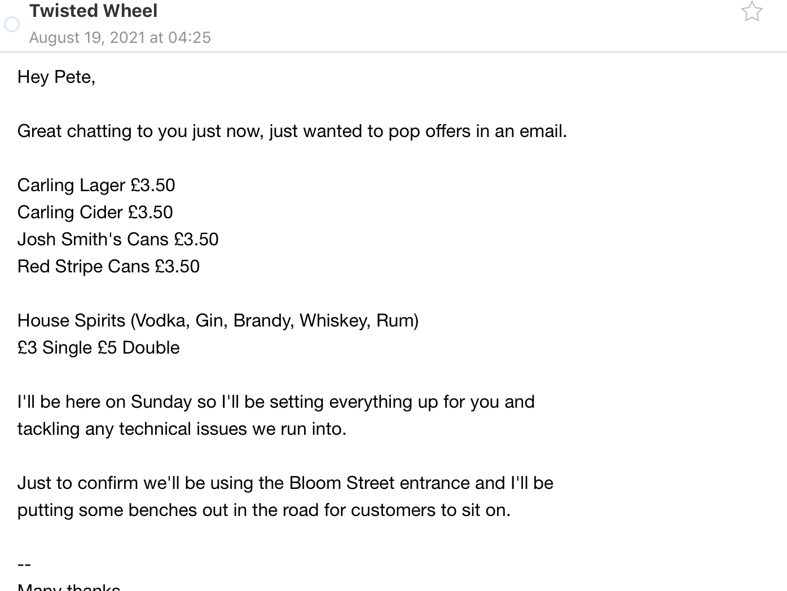This screenshot has width=787, height=591.
Task: Select the Carling Cider £3.50 line
Action: click(95, 212)
